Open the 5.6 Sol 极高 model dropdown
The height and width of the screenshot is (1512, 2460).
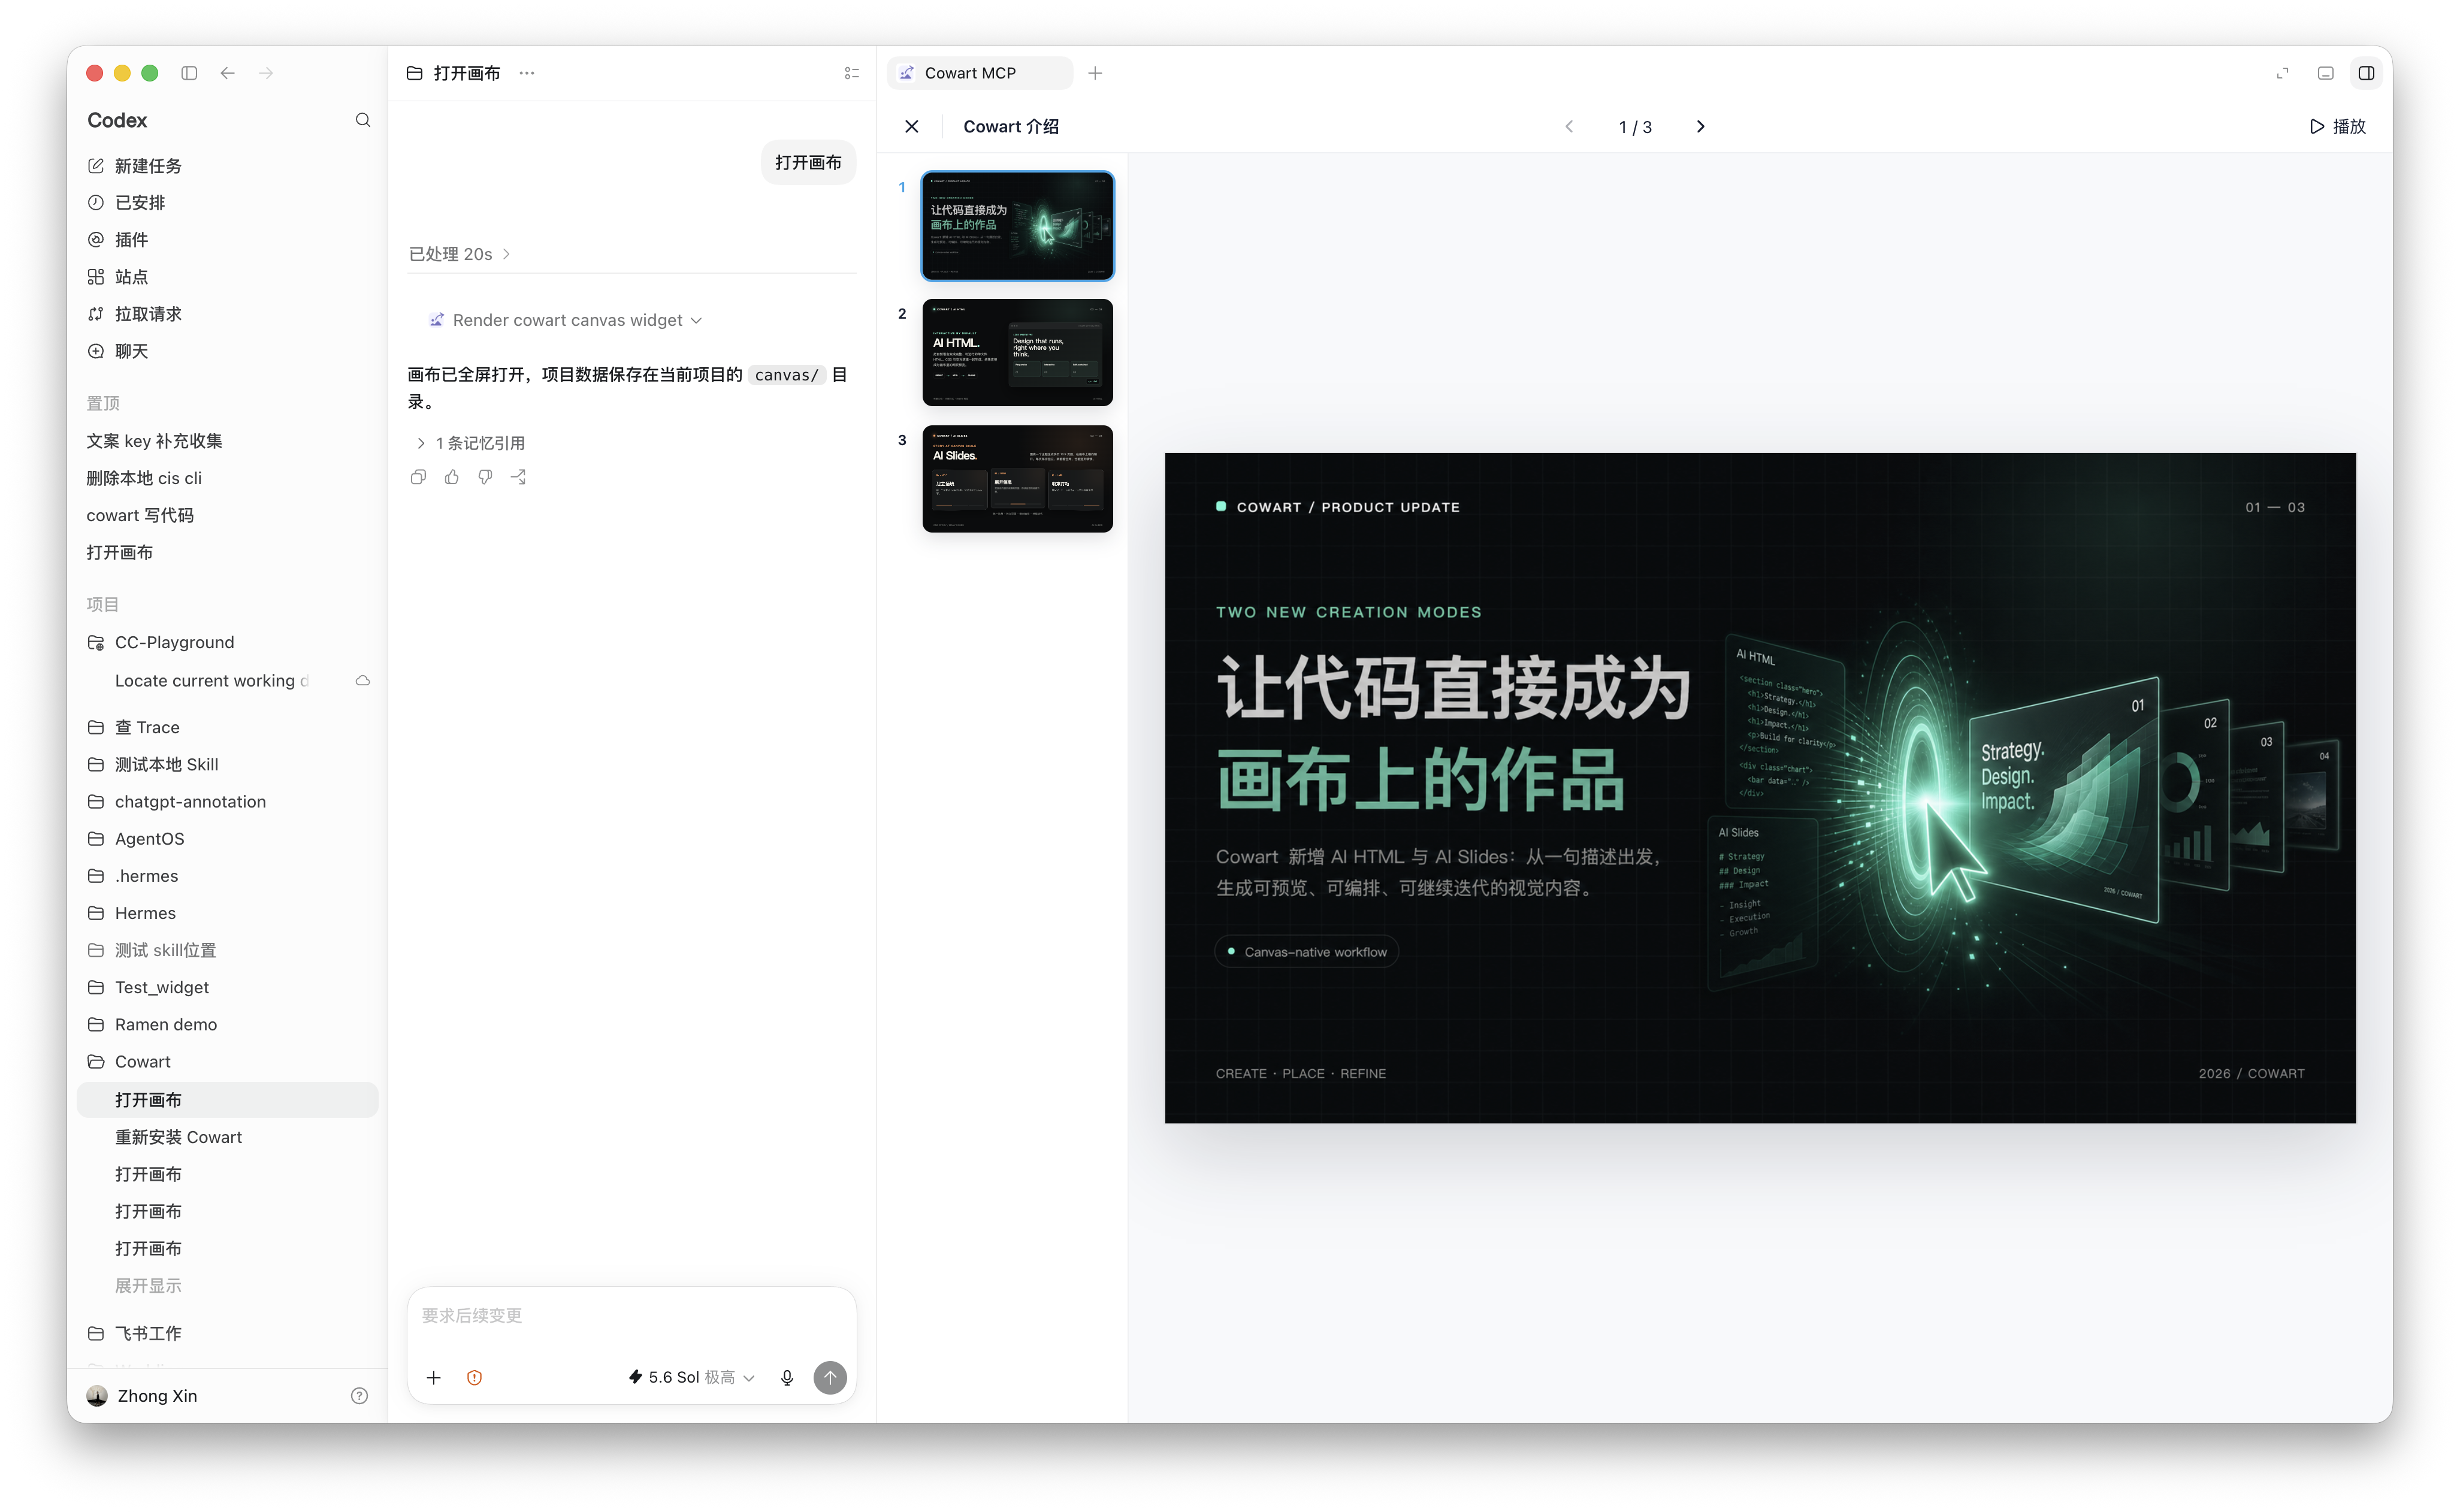(x=691, y=1378)
